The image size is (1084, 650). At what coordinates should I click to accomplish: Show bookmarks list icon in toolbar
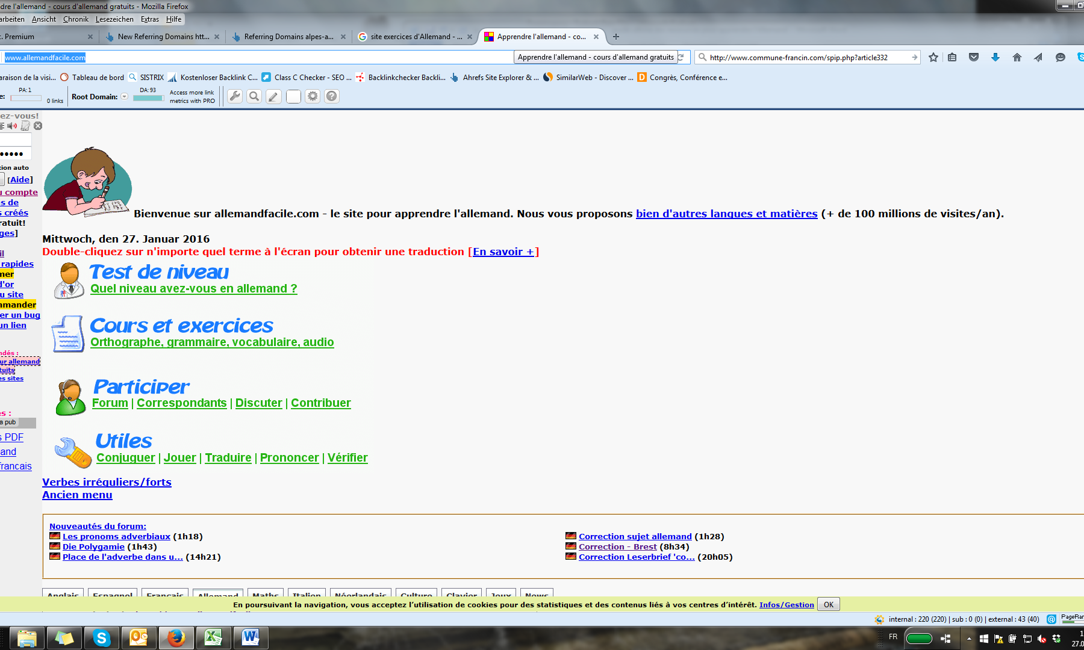click(x=952, y=57)
